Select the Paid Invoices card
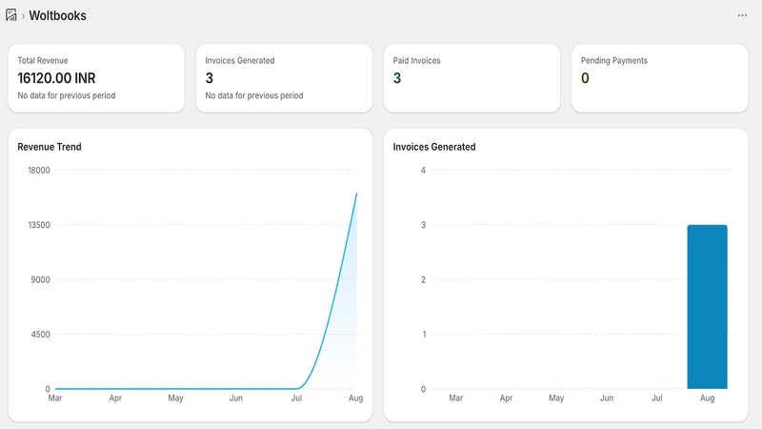This screenshot has width=762, height=429. (471, 78)
